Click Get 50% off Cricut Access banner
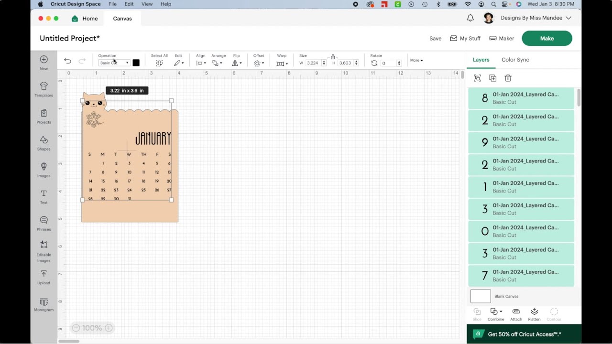Image resolution: width=612 pixels, height=344 pixels. click(x=524, y=334)
